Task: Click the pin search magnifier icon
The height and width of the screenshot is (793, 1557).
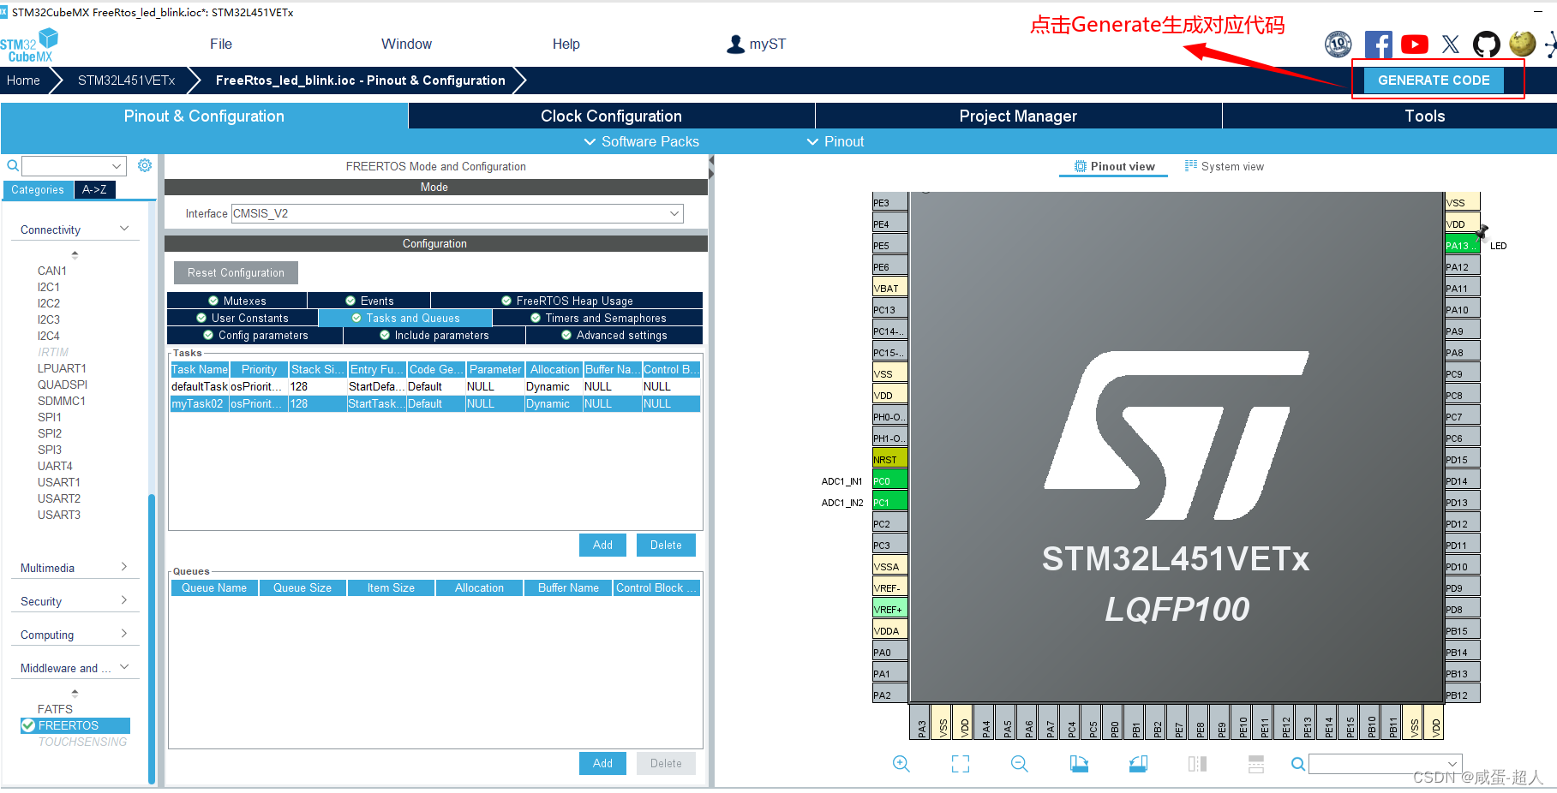Action: pos(1298,764)
